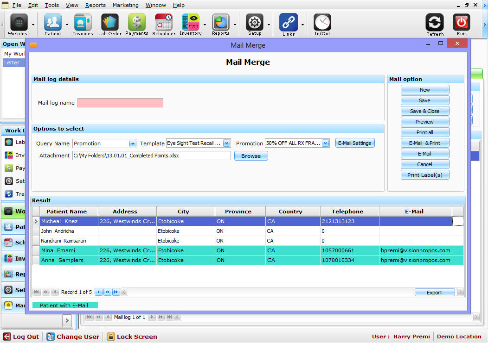Open the Template dropdown list
This screenshot has height=343, width=488.
coord(226,143)
